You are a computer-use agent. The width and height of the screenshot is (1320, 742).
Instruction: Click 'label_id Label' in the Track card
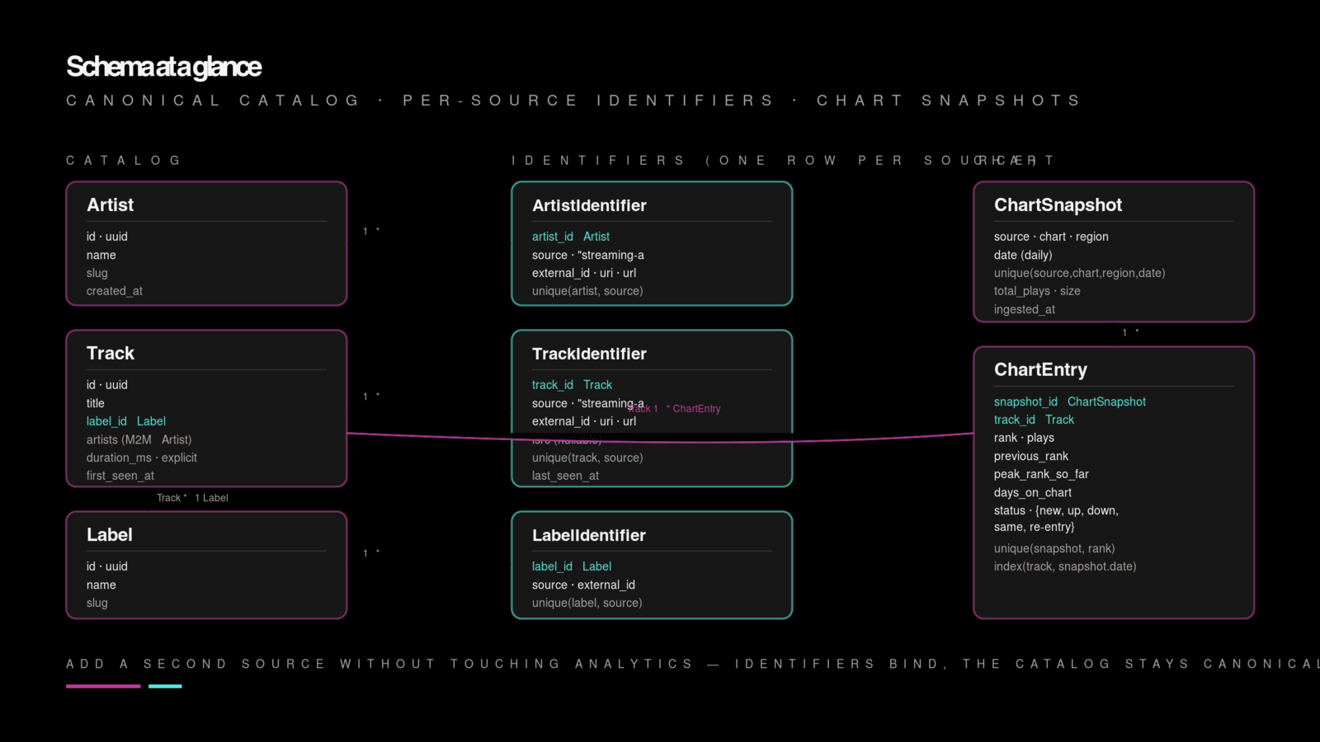point(126,421)
